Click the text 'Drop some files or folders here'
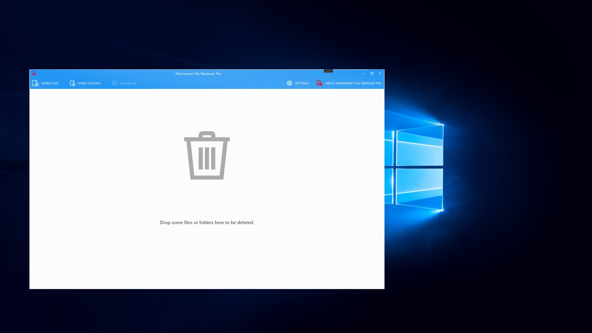 tap(207, 222)
